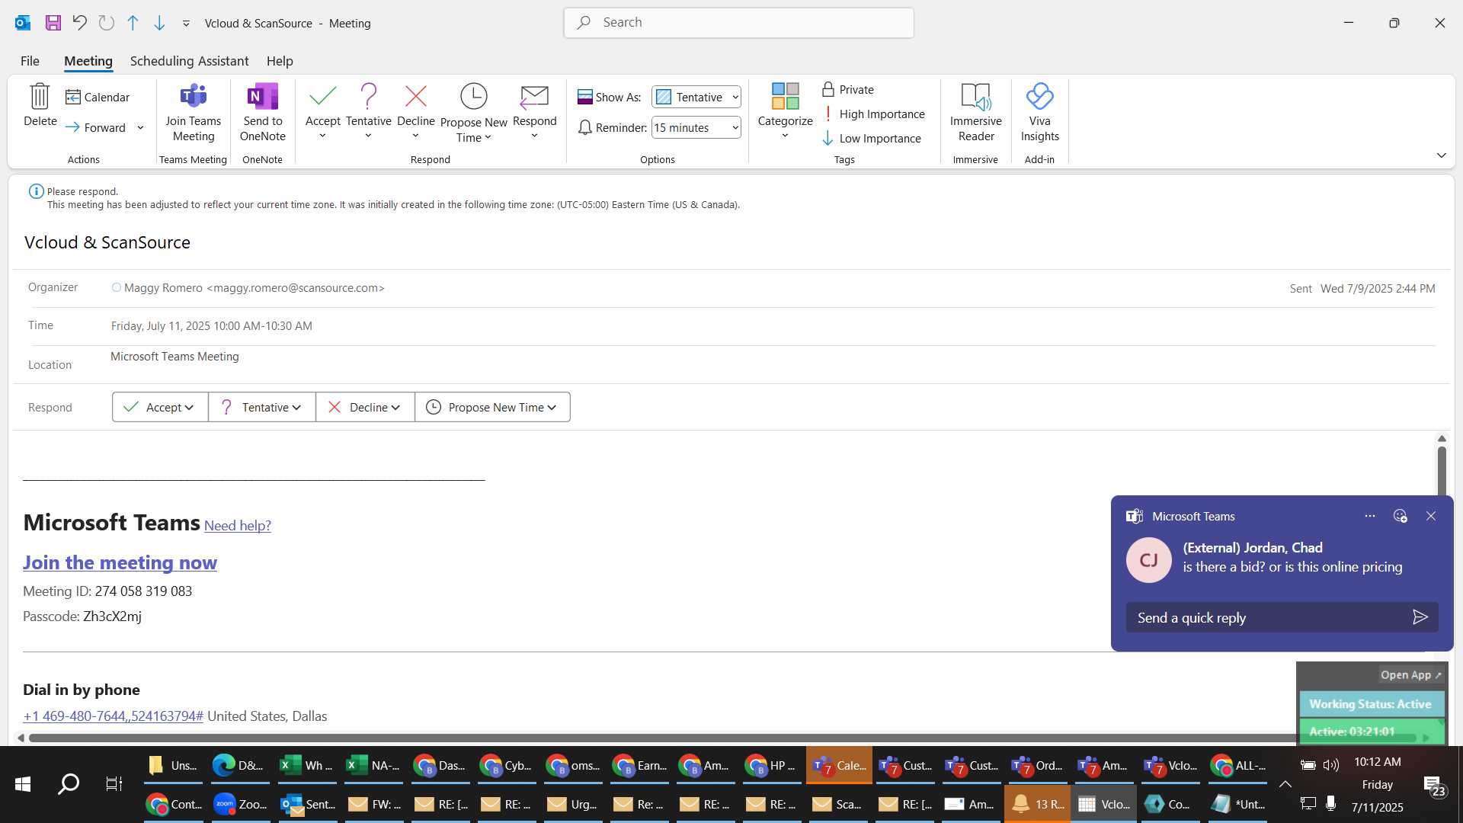
Task: Open Task View on the taskbar
Action: click(x=114, y=784)
